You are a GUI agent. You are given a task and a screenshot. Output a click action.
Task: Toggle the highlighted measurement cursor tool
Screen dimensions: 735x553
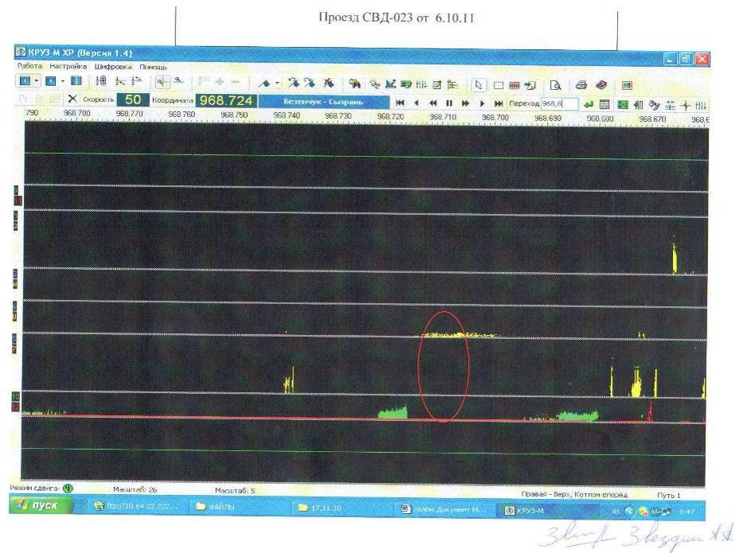[x=162, y=83]
